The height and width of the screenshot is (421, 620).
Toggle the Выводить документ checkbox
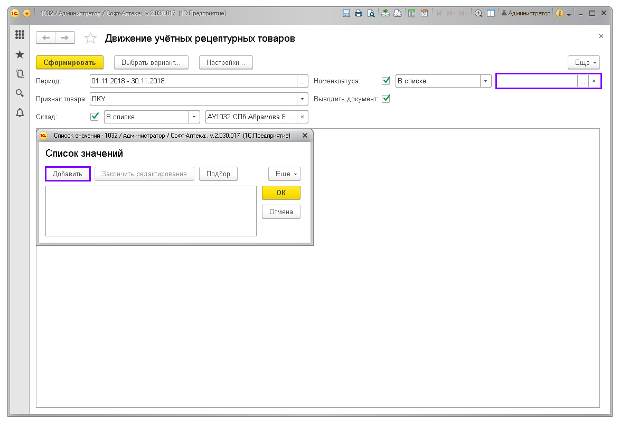point(386,99)
